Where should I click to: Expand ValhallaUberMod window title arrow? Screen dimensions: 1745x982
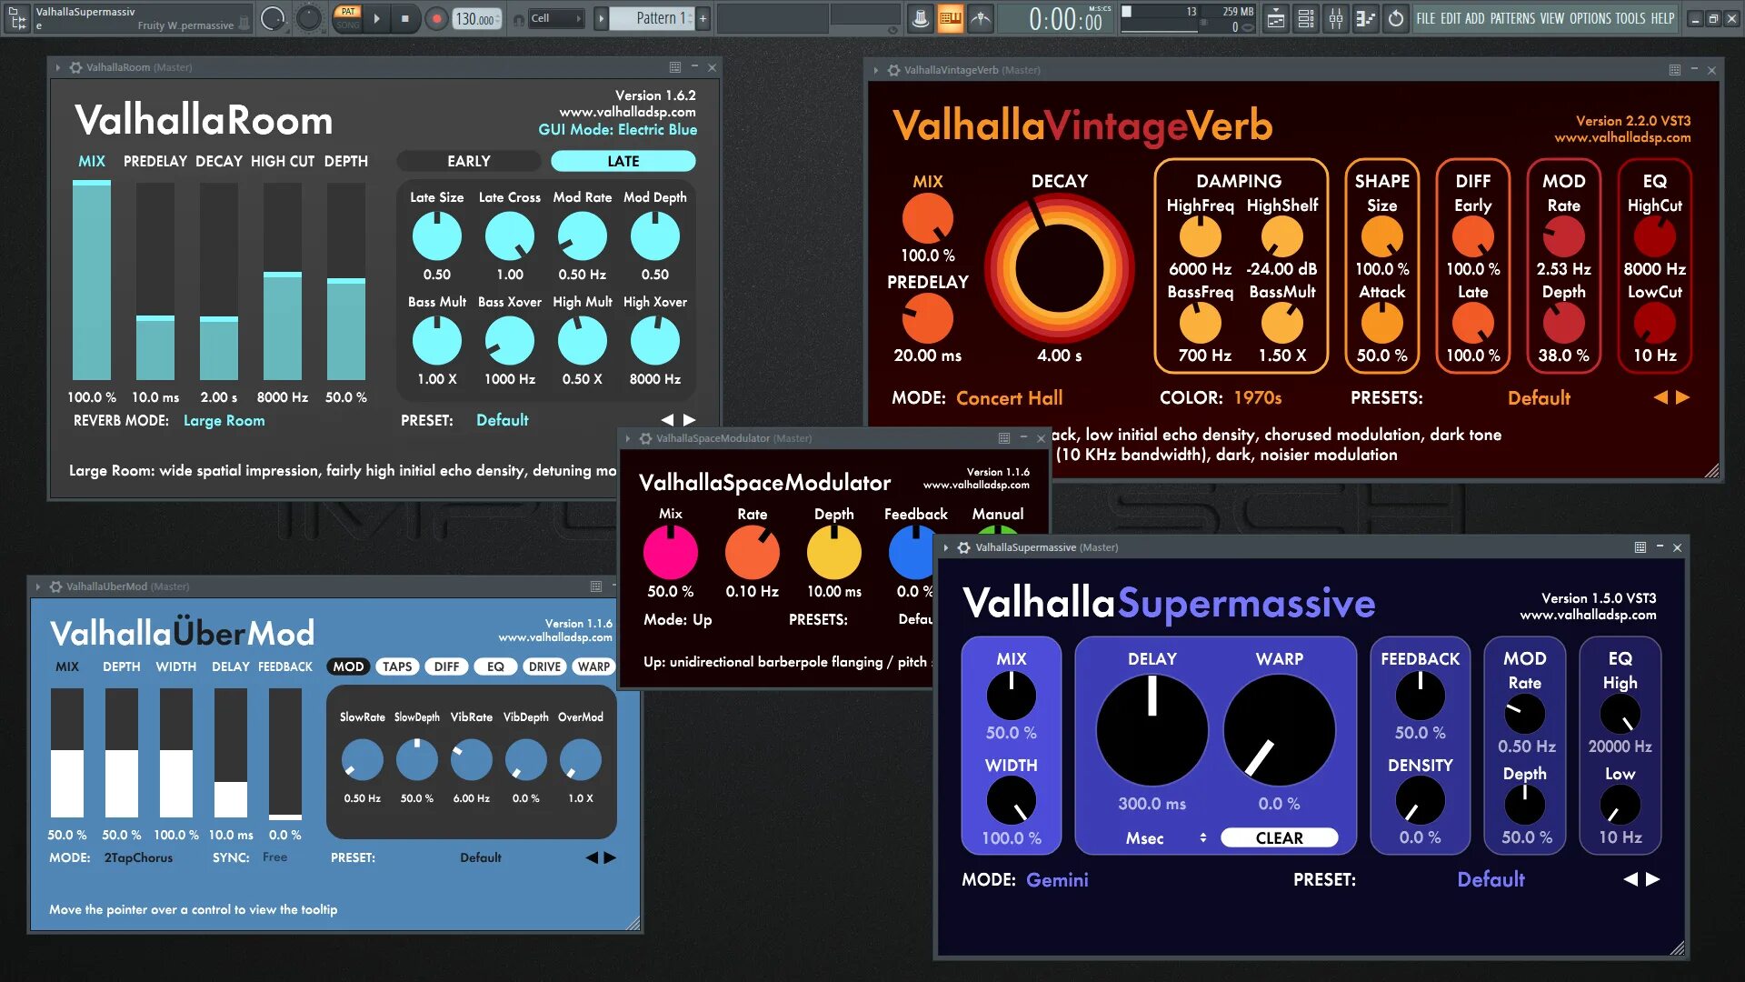coord(37,586)
